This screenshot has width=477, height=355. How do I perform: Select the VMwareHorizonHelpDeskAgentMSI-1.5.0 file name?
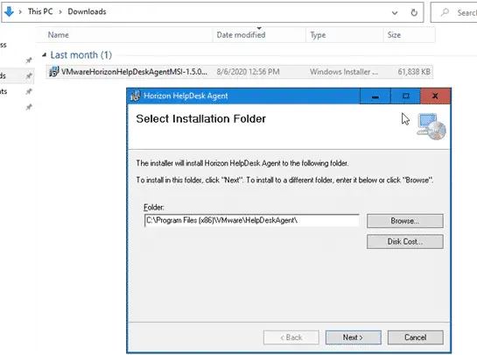[134, 72]
